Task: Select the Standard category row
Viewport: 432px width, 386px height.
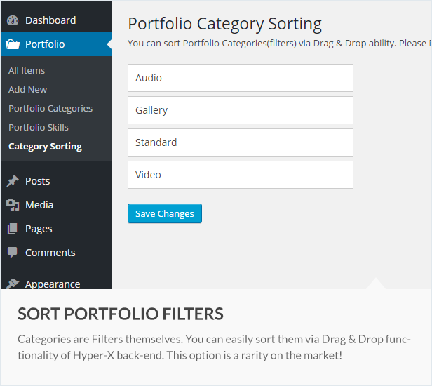Action: (x=240, y=142)
